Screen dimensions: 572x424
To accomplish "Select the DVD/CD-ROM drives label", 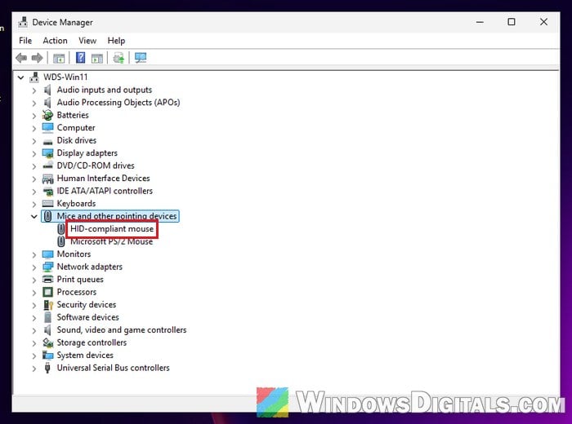I will pos(96,166).
